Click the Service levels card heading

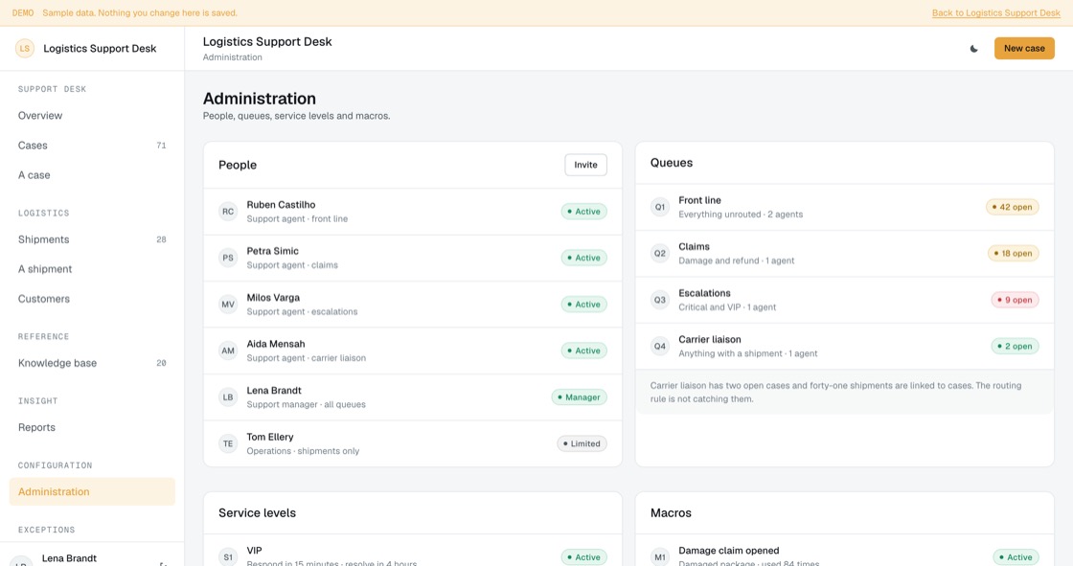(x=258, y=513)
